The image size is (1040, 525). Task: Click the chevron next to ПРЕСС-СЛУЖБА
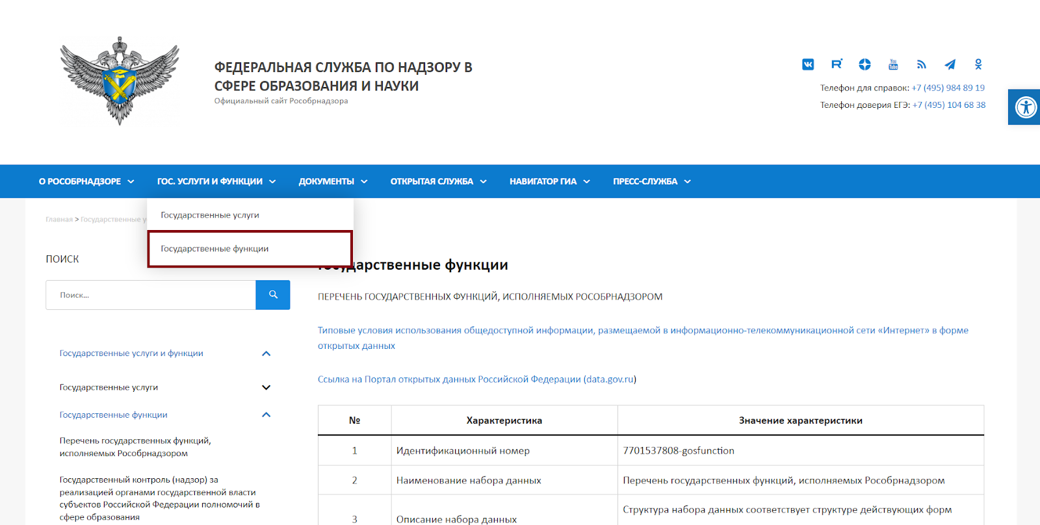687,181
